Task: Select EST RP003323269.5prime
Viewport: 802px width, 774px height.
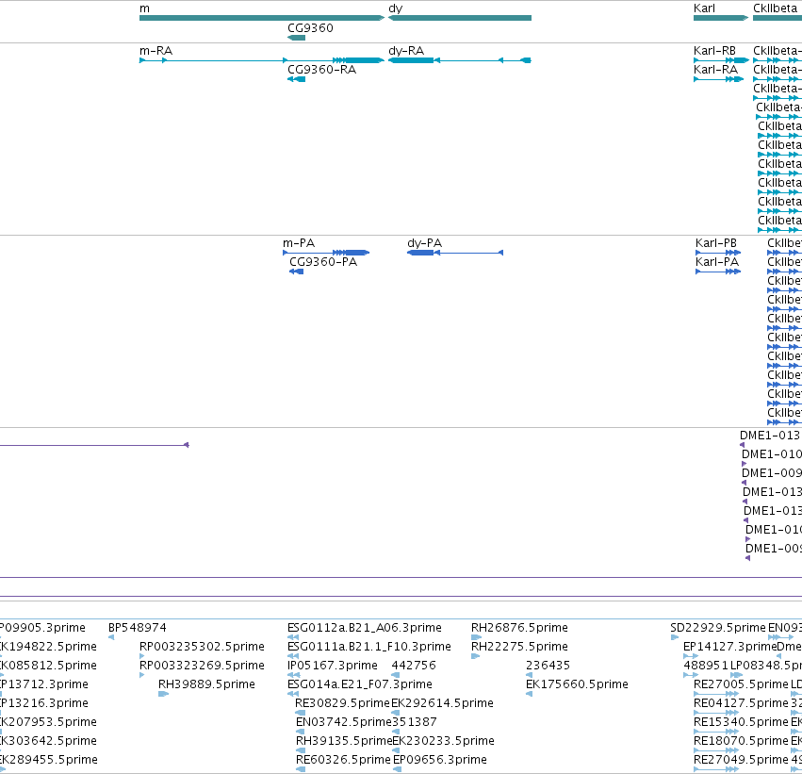Action: point(202,666)
